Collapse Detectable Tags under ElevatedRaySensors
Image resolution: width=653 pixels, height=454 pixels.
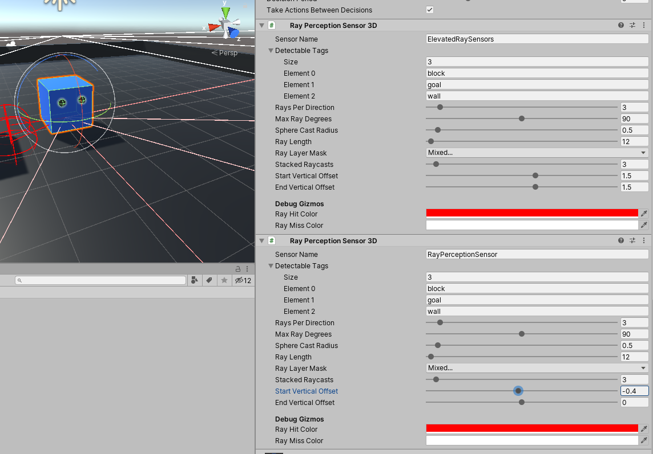(271, 50)
